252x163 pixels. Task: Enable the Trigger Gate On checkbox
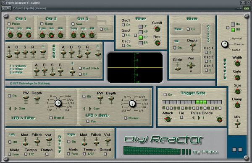[x=165, y=94]
